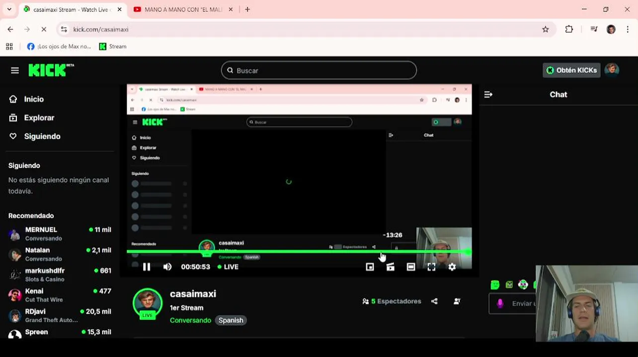Open Kenai recommended channel

coord(60,295)
